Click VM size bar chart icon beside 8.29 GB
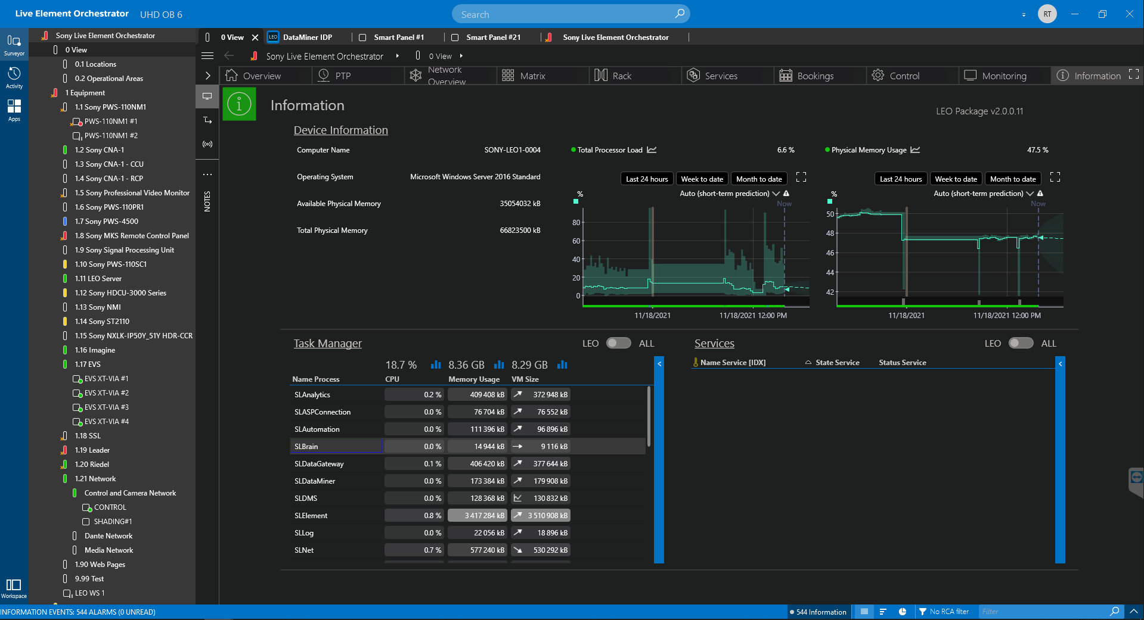The width and height of the screenshot is (1144, 620). (x=562, y=364)
